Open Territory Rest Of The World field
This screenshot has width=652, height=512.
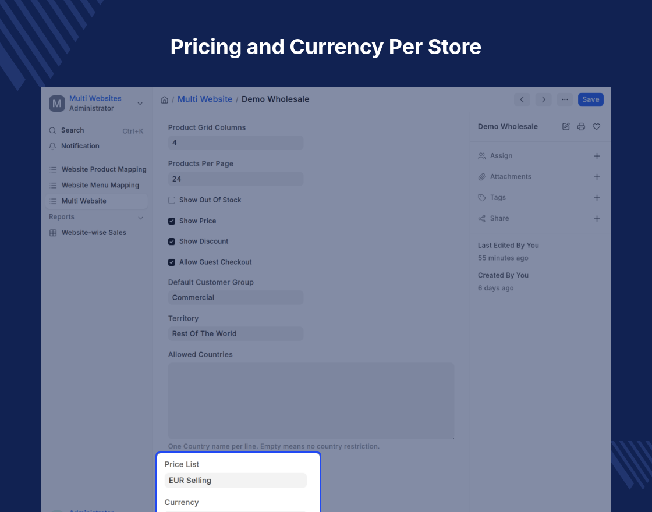[x=236, y=334]
